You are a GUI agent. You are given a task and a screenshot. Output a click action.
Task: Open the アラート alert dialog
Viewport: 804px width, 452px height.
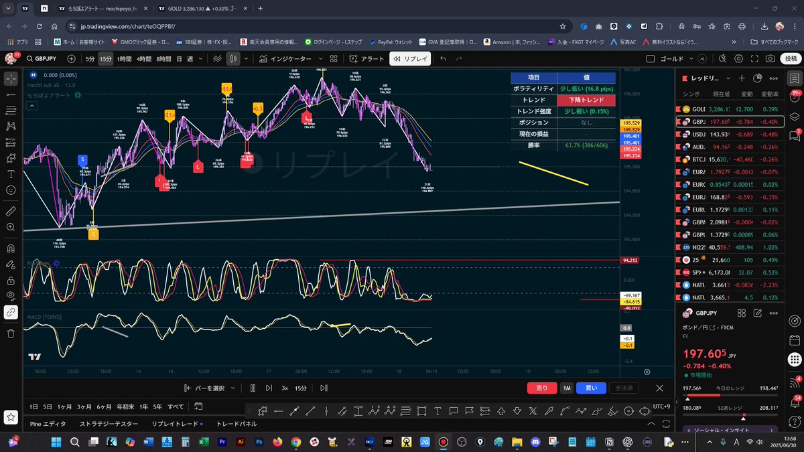tap(366, 59)
